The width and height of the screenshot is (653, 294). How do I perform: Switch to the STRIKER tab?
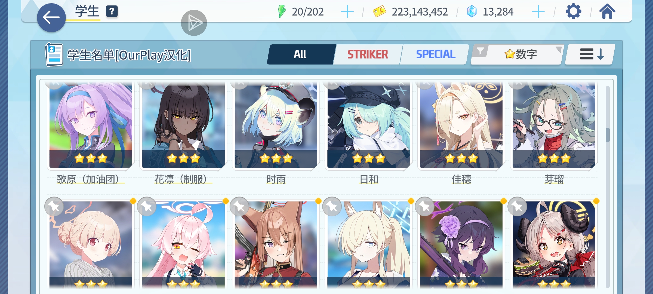[x=368, y=54]
